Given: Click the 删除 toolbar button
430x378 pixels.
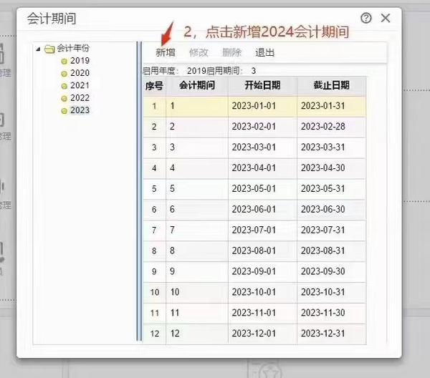Looking at the screenshot, I should (231, 52).
